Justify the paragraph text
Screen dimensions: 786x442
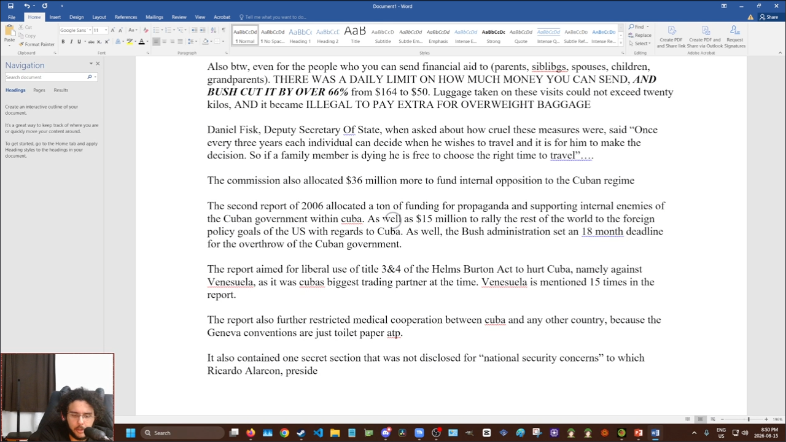pyautogui.click(x=180, y=42)
